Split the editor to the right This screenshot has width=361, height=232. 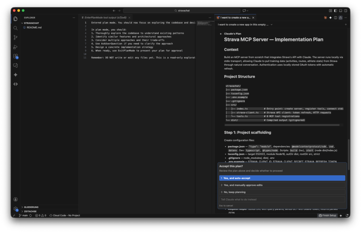(x=336, y=18)
